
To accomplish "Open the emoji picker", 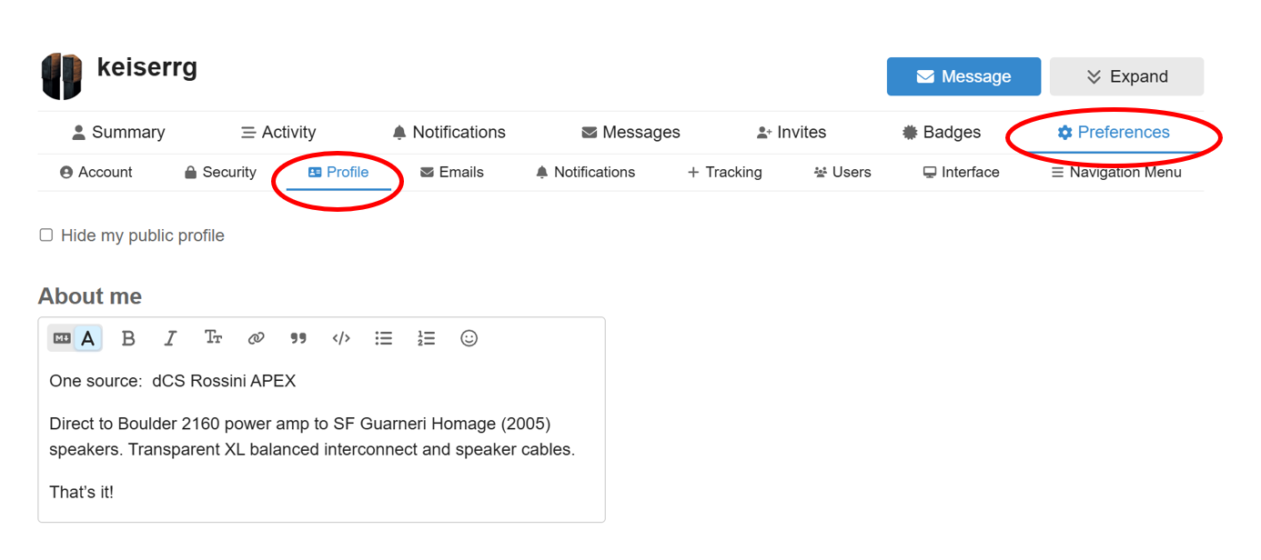I will (x=469, y=338).
